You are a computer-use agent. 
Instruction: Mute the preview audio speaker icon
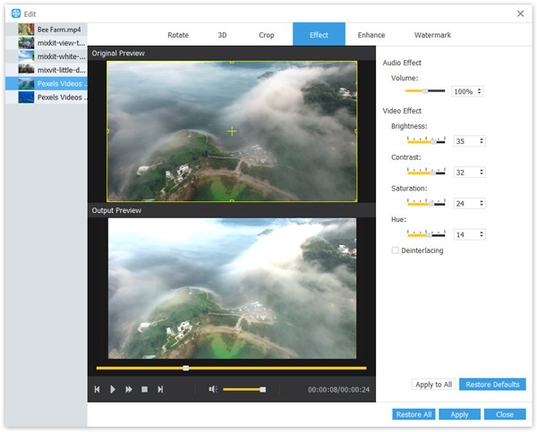click(213, 389)
